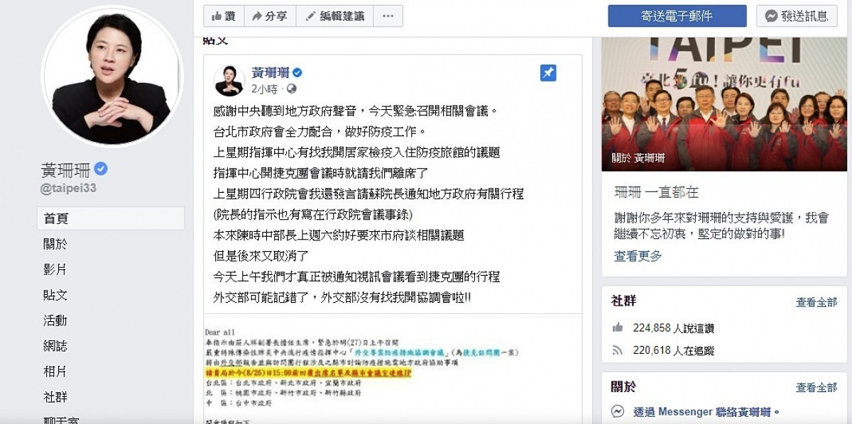
Task: Open the post author's small avatar
Action: (x=230, y=79)
